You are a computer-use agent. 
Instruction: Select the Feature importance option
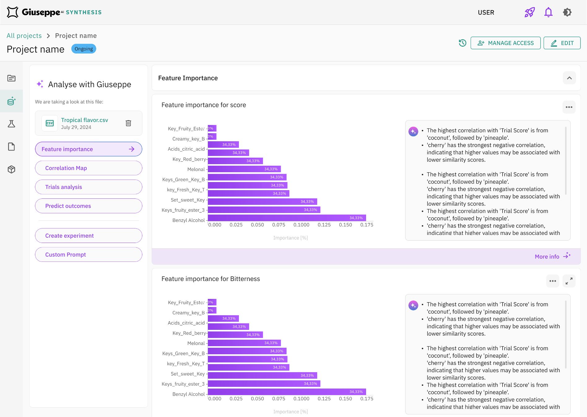coord(88,149)
